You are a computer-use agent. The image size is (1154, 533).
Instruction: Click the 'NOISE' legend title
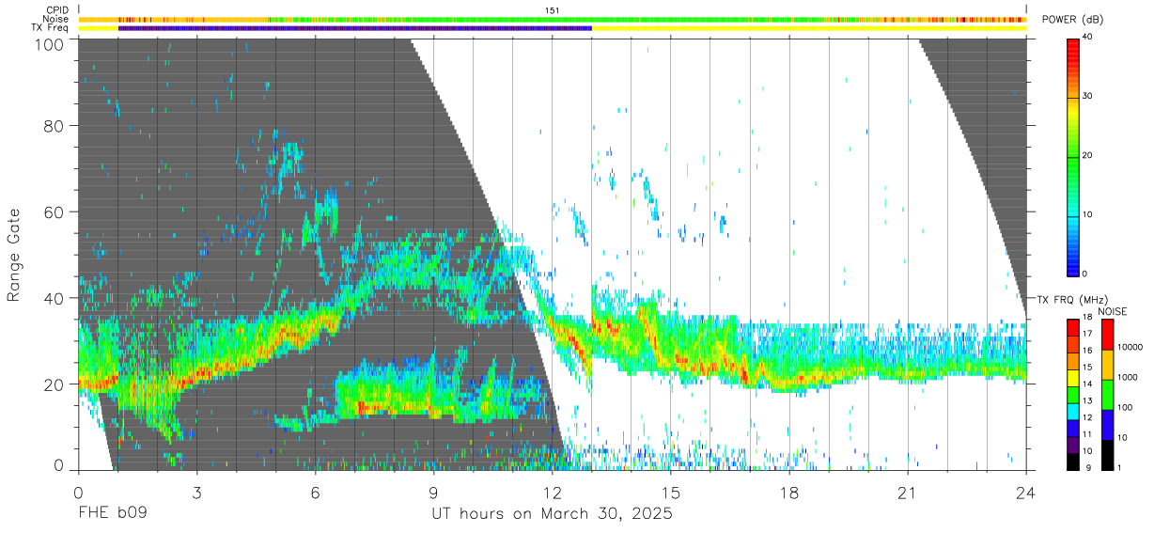click(1112, 311)
